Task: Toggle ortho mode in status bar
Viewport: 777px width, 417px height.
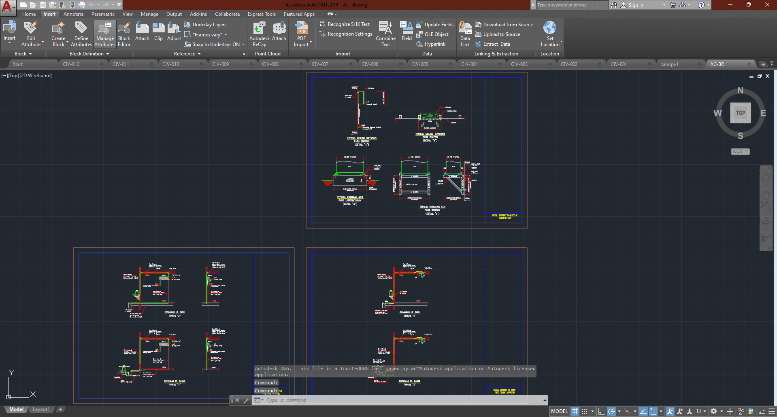Action: tap(601, 411)
